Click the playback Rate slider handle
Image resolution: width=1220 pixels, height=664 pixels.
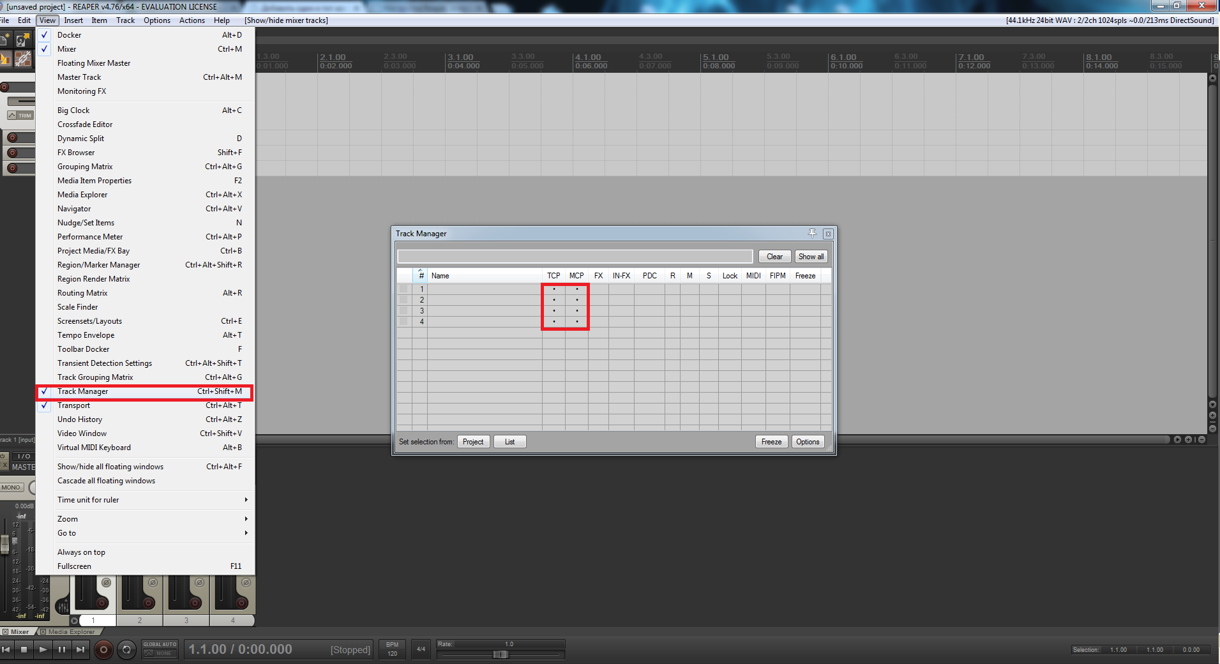501,654
